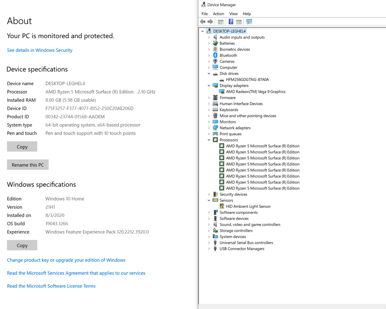Image resolution: width=386 pixels, height=309 pixels.
Task: Collapse the DESKTOP-LEGHEL4 root node
Action: pyautogui.click(x=202, y=31)
